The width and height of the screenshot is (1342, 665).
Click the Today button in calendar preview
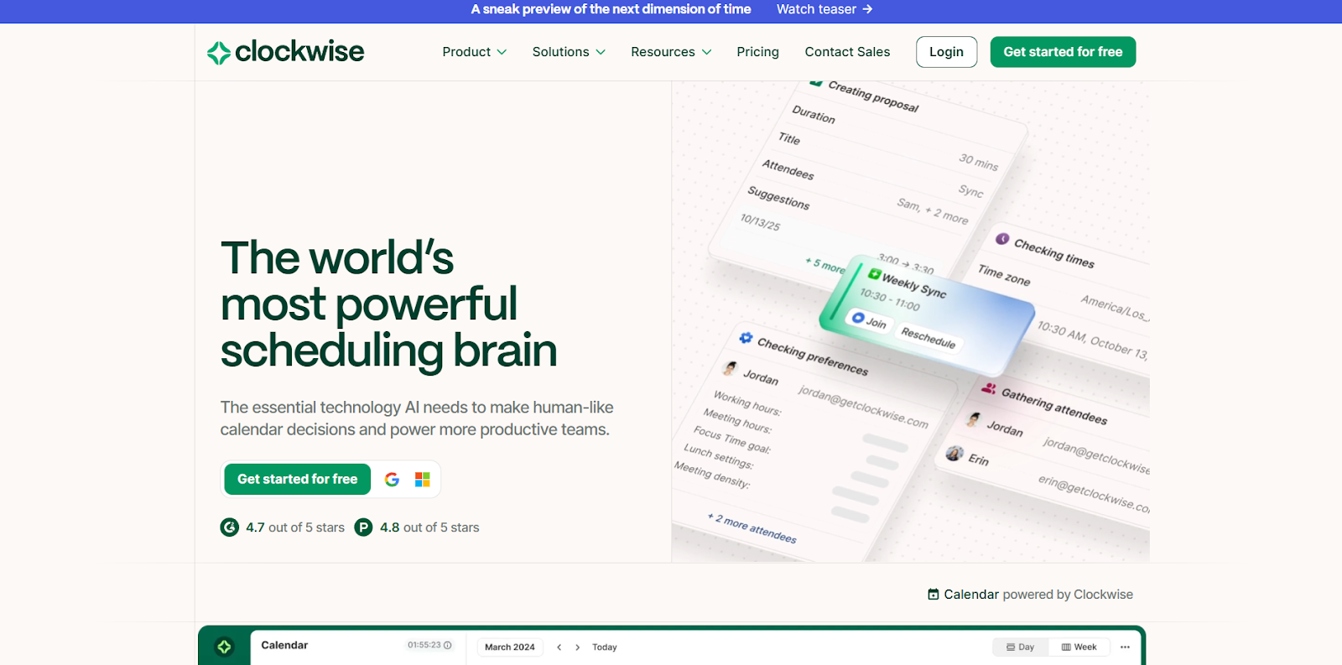tap(605, 647)
